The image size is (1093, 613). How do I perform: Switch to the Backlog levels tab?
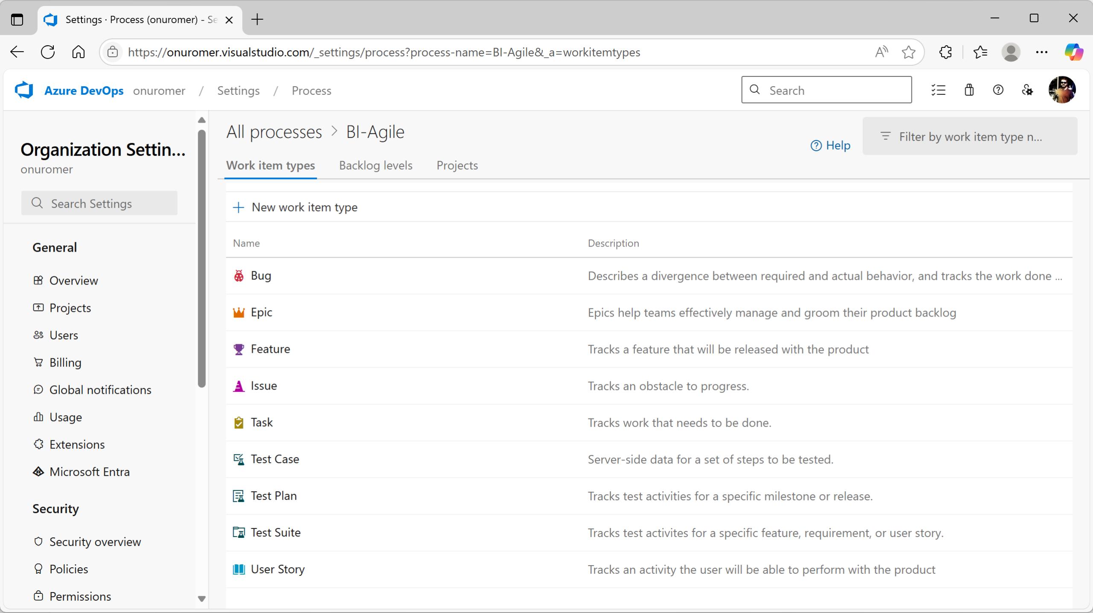tap(376, 166)
